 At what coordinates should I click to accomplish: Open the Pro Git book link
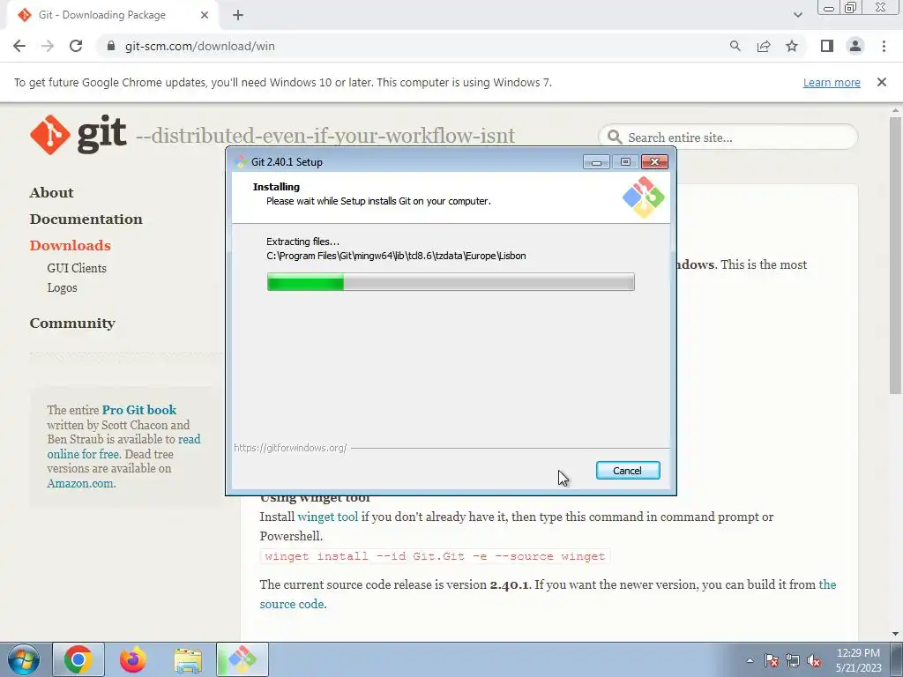point(138,410)
